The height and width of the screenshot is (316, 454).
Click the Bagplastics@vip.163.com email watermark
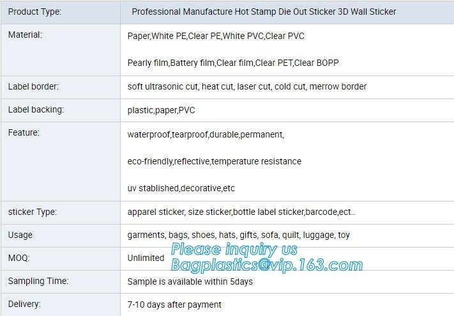pos(267,264)
